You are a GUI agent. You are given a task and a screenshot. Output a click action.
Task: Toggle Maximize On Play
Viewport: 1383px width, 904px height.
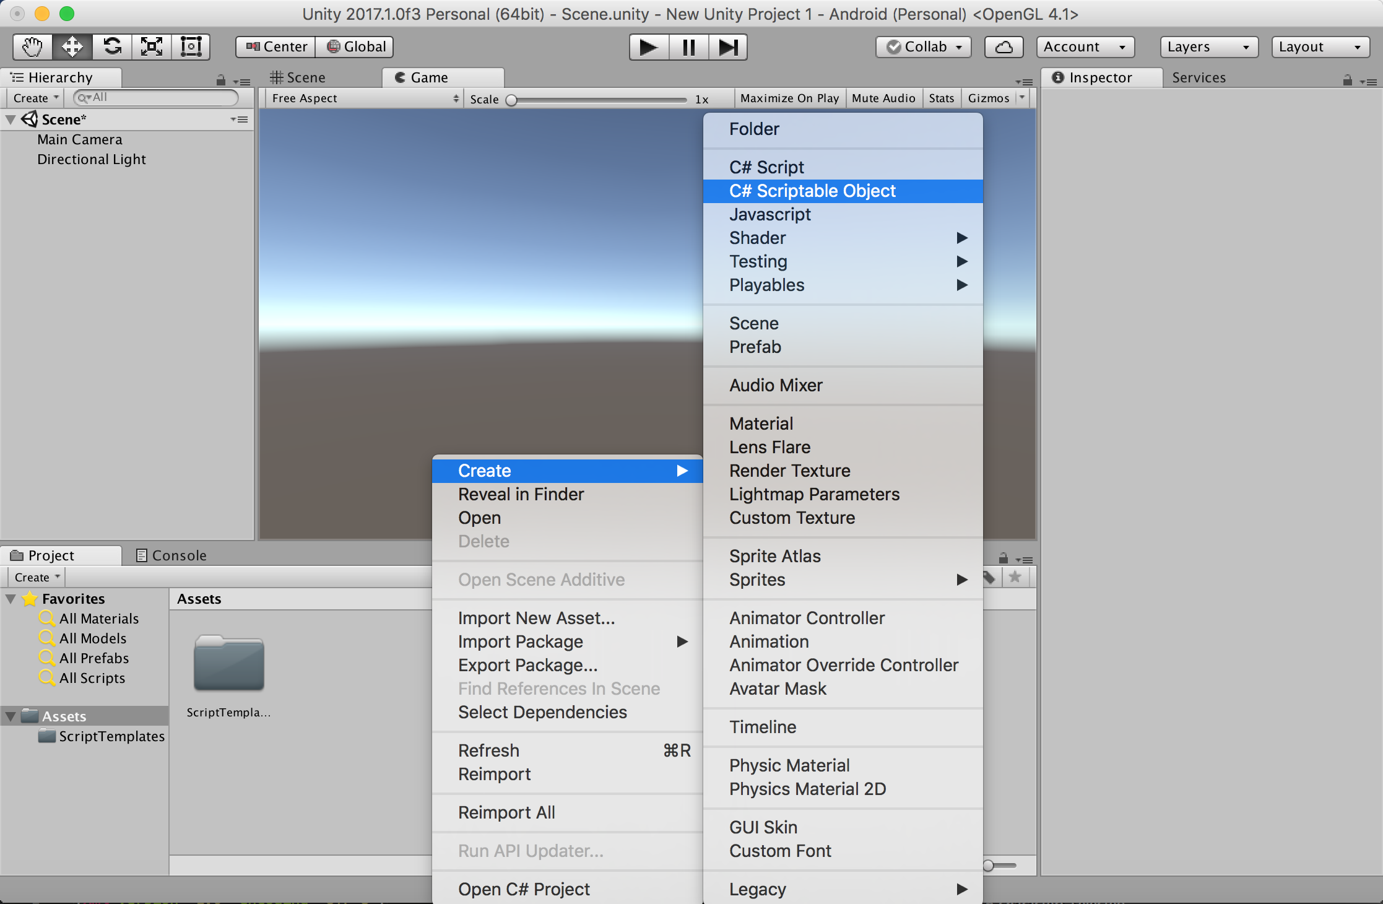pos(789,98)
